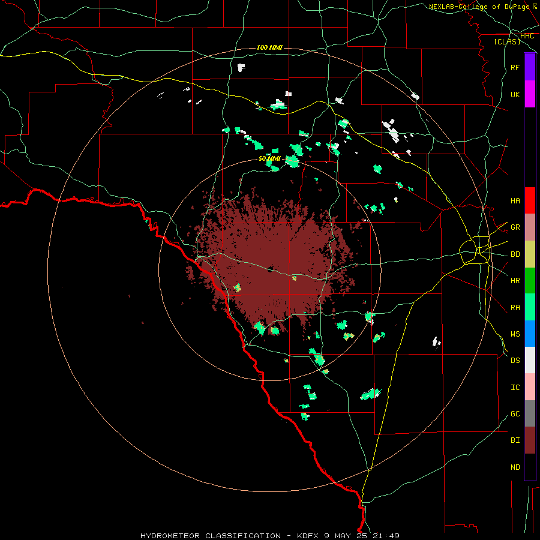Click the HHC product label

coord(527,36)
